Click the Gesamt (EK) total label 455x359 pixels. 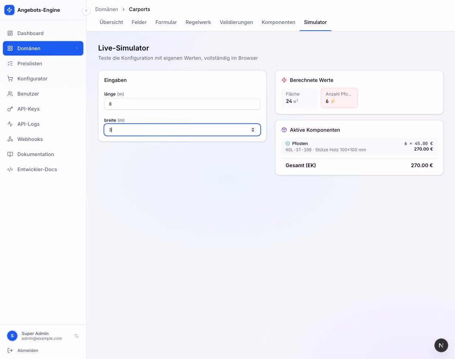click(x=301, y=165)
